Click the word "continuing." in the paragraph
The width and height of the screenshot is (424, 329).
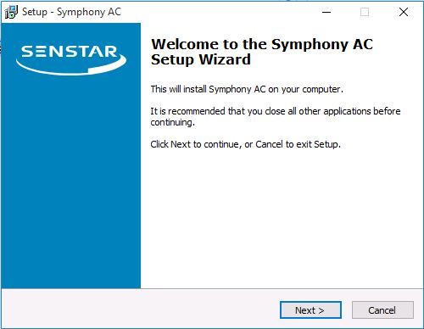tap(173, 122)
